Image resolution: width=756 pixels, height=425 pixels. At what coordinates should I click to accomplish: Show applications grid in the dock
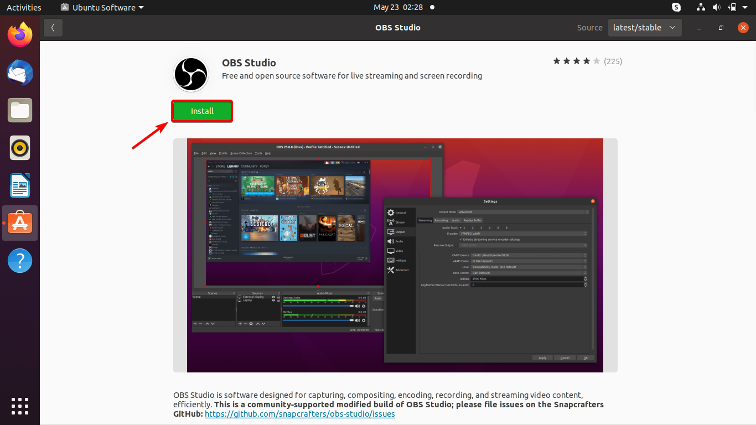[20, 406]
